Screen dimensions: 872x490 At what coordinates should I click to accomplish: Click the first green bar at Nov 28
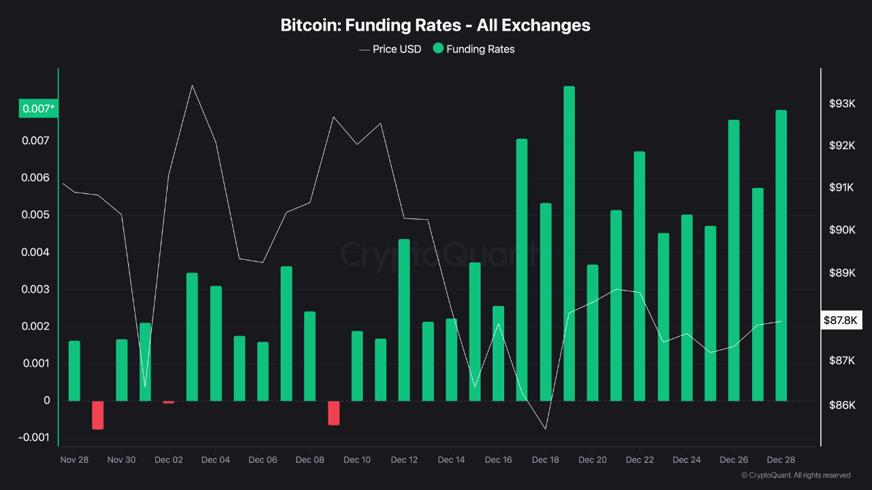click(74, 371)
